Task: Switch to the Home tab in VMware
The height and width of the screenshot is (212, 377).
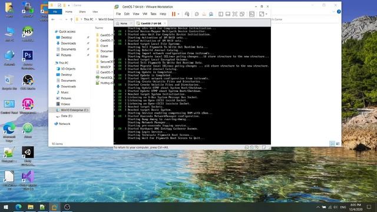Action: point(124,24)
